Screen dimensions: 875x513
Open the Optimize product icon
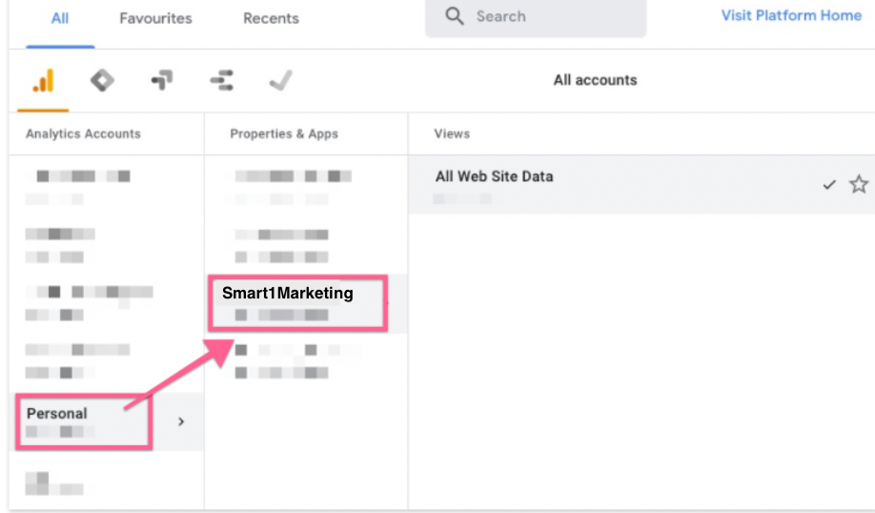pos(161,81)
